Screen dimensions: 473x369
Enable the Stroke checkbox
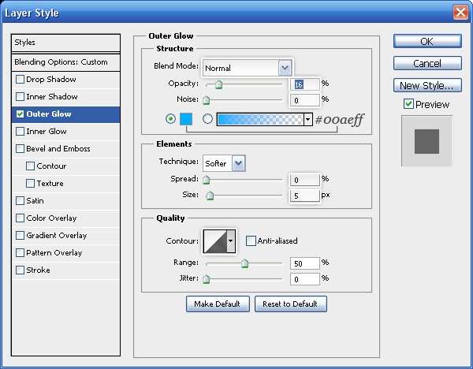click(x=20, y=270)
